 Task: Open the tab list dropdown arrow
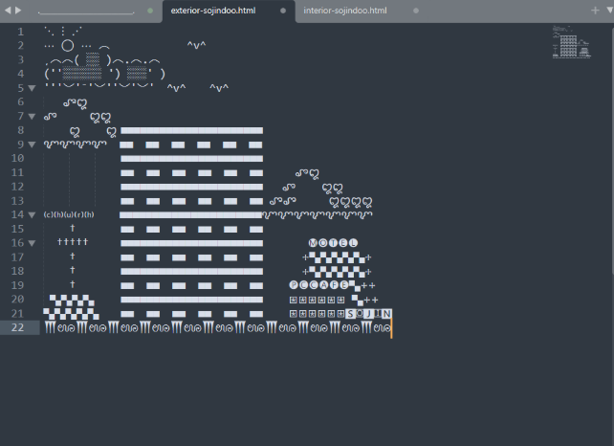pyautogui.click(x=607, y=11)
